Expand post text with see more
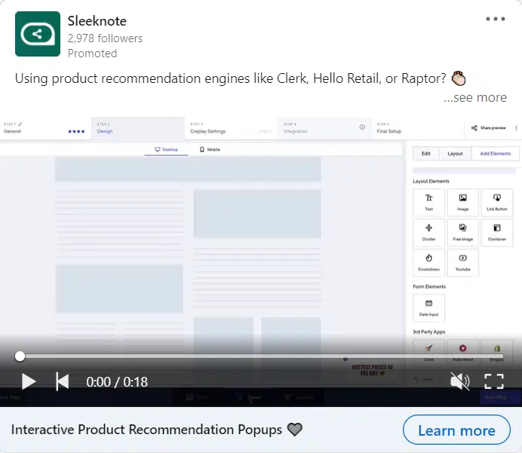This screenshot has height=453, width=522. [x=475, y=97]
